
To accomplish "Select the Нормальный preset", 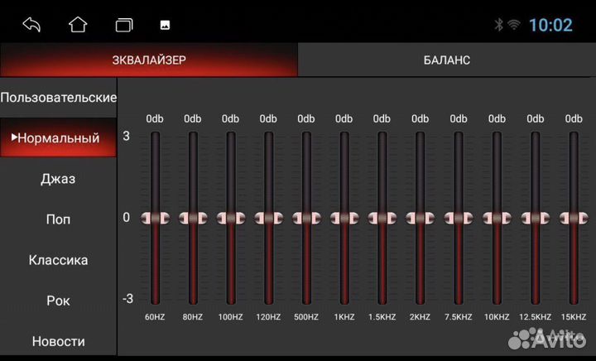I will (x=58, y=138).
